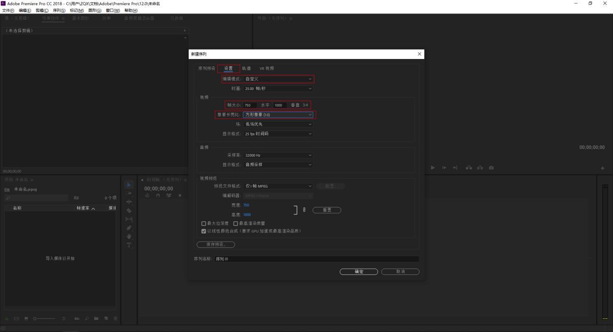
Task: Switch to the 设置 tab
Action: click(x=228, y=69)
